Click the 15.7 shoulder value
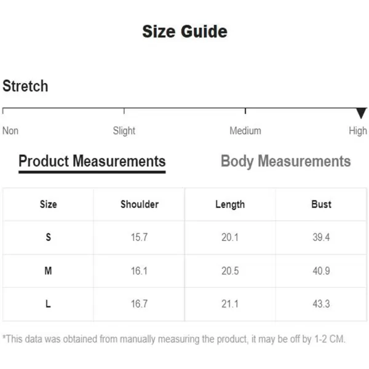This screenshot has width=369, height=369. click(x=140, y=237)
